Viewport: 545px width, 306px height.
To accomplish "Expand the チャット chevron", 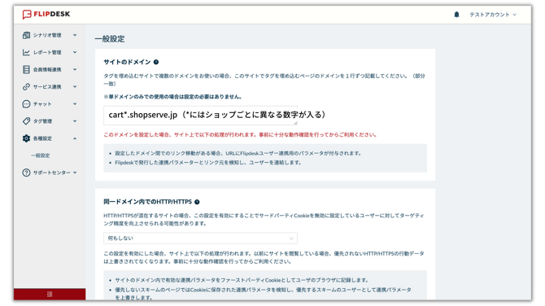I will pyautogui.click(x=75, y=104).
